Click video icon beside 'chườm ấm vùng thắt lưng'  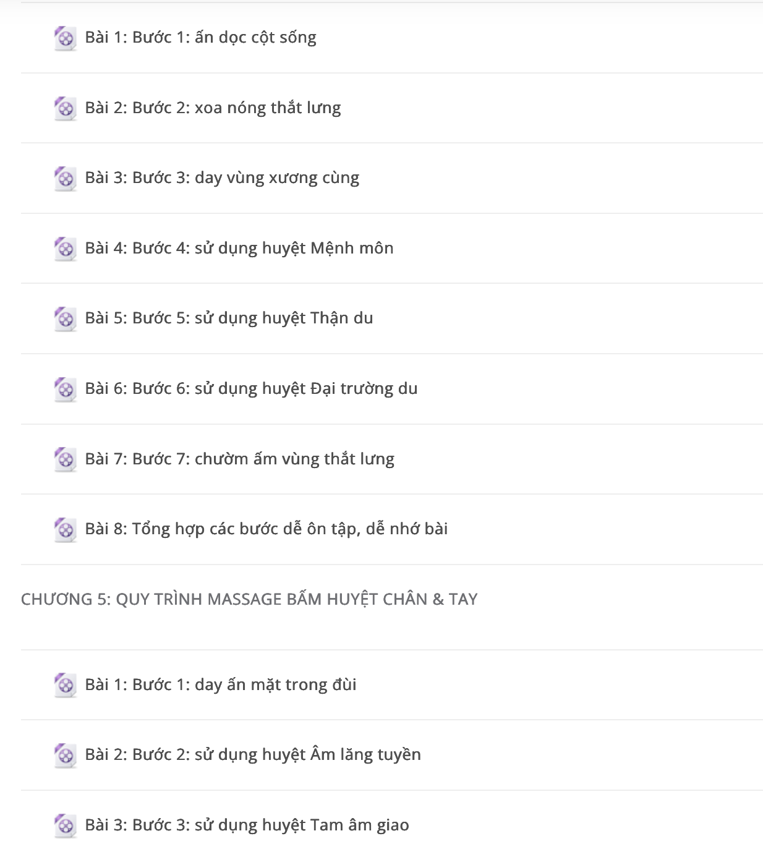click(x=65, y=459)
